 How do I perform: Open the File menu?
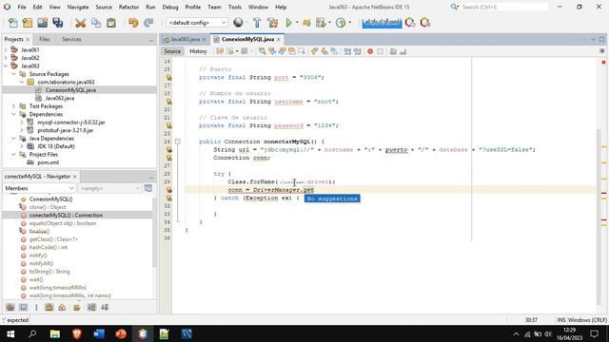tap(22, 7)
